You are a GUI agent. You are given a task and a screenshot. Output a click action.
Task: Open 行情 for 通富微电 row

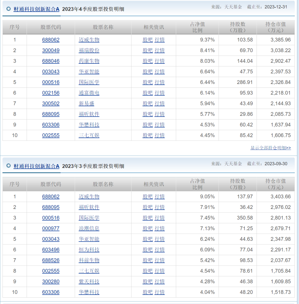point(159,93)
